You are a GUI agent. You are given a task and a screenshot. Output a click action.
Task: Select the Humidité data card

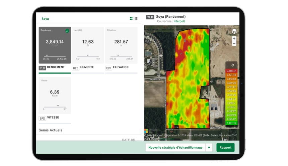tap(88, 45)
